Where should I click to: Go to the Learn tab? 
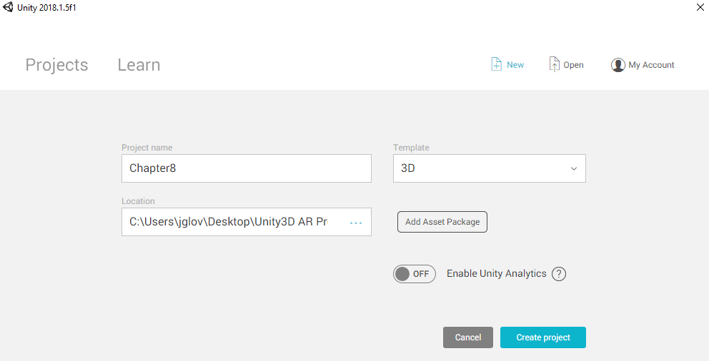pyautogui.click(x=139, y=65)
